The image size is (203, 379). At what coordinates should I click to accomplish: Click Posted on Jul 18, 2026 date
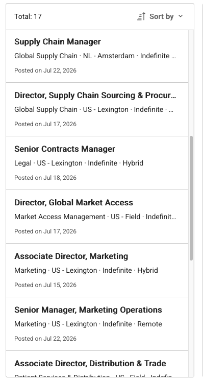pyautogui.click(x=45, y=178)
